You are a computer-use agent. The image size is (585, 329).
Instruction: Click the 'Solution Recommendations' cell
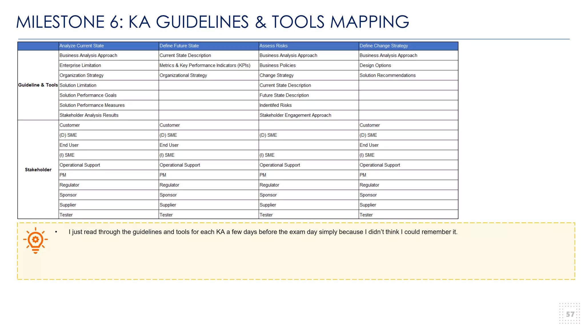[x=408, y=75]
